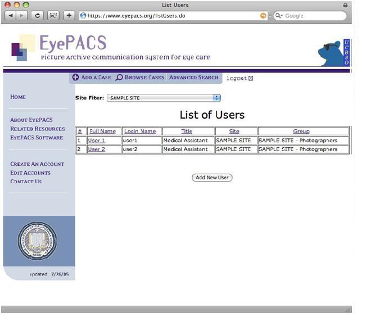Open the User 1 link

point(96,141)
